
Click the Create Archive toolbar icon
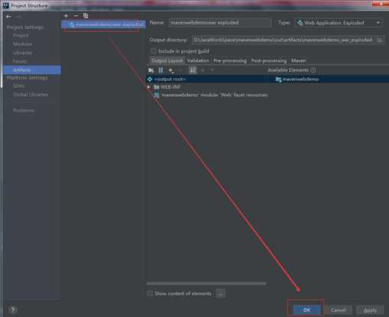coord(160,70)
